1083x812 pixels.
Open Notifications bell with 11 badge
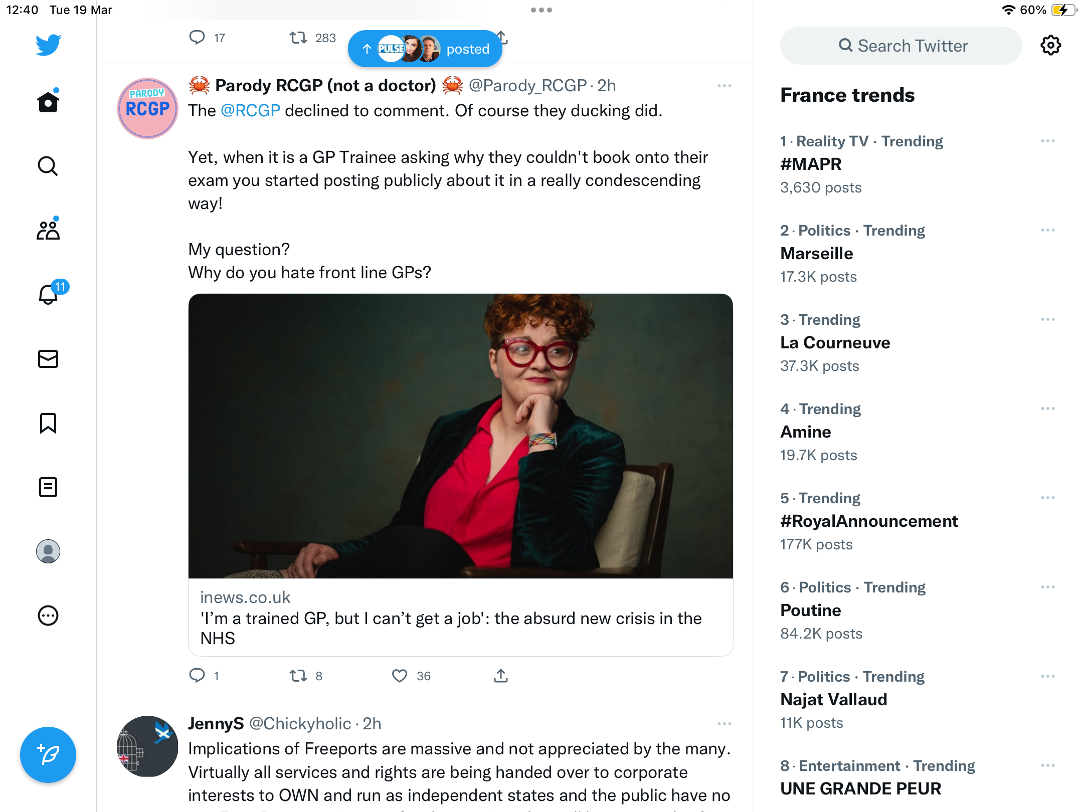(x=49, y=294)
